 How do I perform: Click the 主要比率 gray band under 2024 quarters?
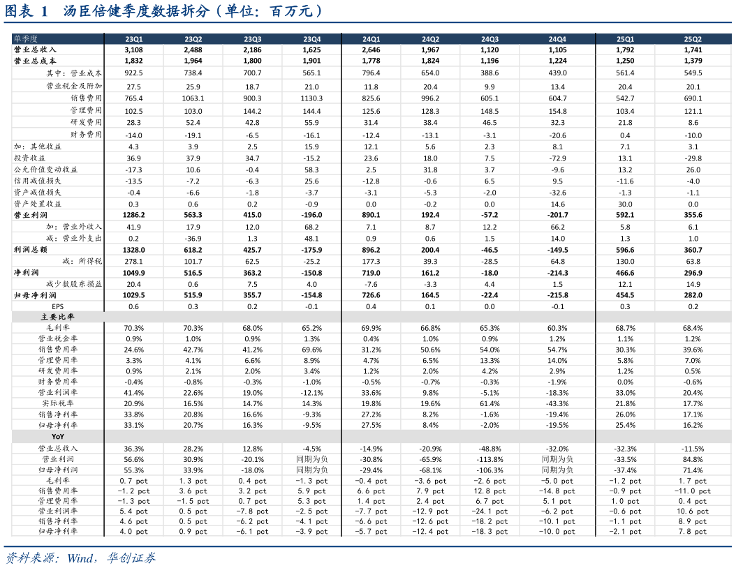pyautogui.click(x=468, y=317)
